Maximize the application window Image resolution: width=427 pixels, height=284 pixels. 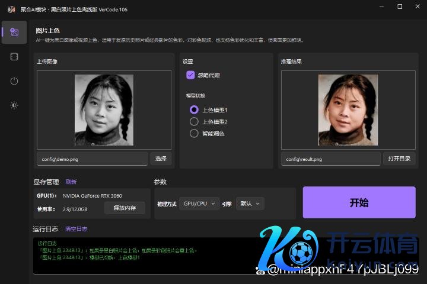(400, 7)
